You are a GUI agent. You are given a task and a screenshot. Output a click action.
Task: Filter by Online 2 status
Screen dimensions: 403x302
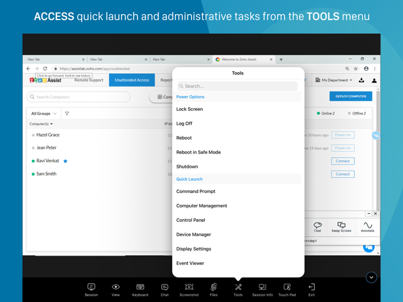pos(326,113)
